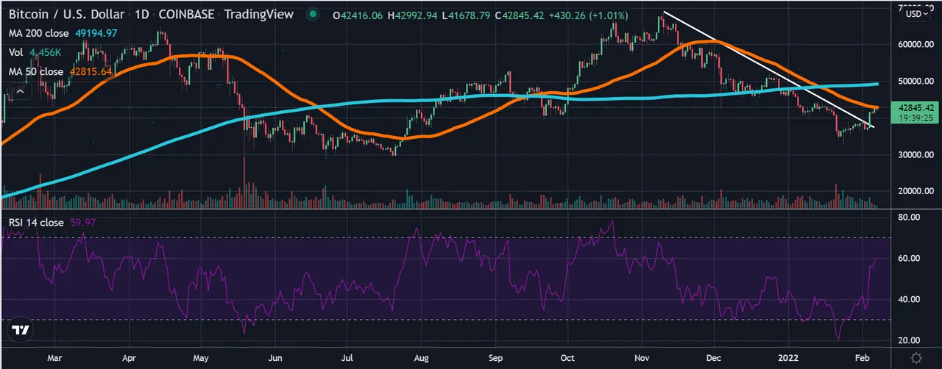This screenshot has width=942, height=369.
Task: Select the RSI 14 close indicator legend
Action: point(36,222)
